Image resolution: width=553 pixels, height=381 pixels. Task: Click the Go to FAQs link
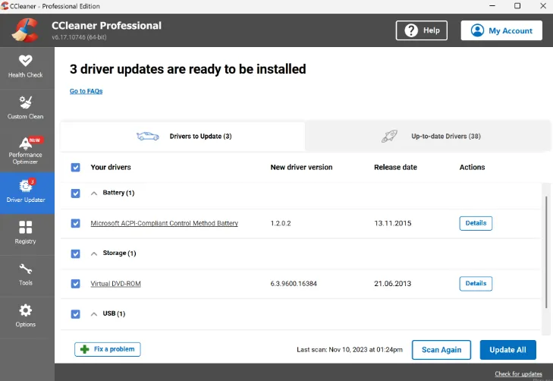tap(86, 91)
